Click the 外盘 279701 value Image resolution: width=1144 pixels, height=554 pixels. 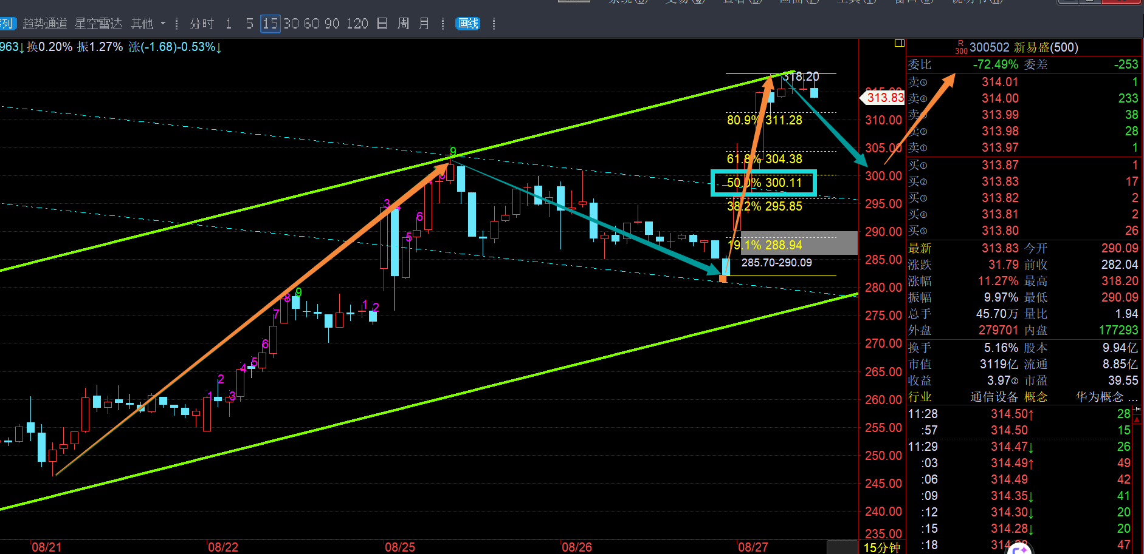point(998,330)
